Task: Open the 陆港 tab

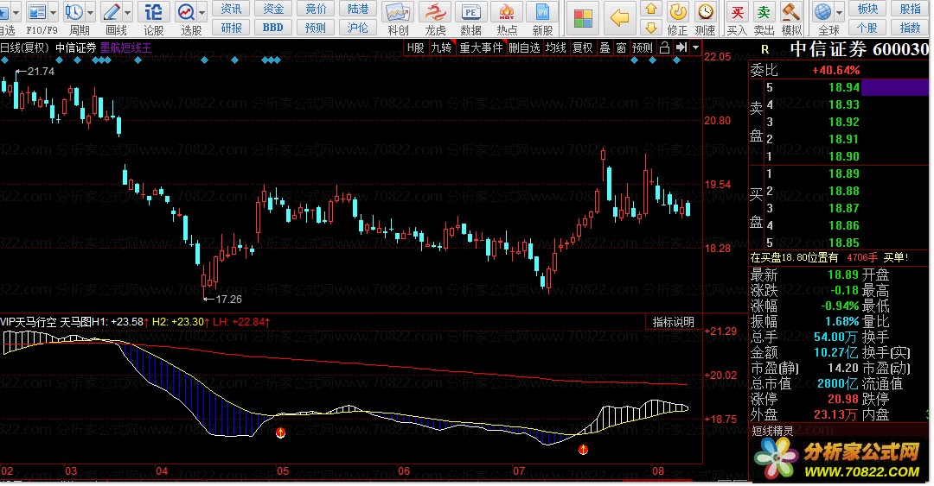Action: click(358, 9)
